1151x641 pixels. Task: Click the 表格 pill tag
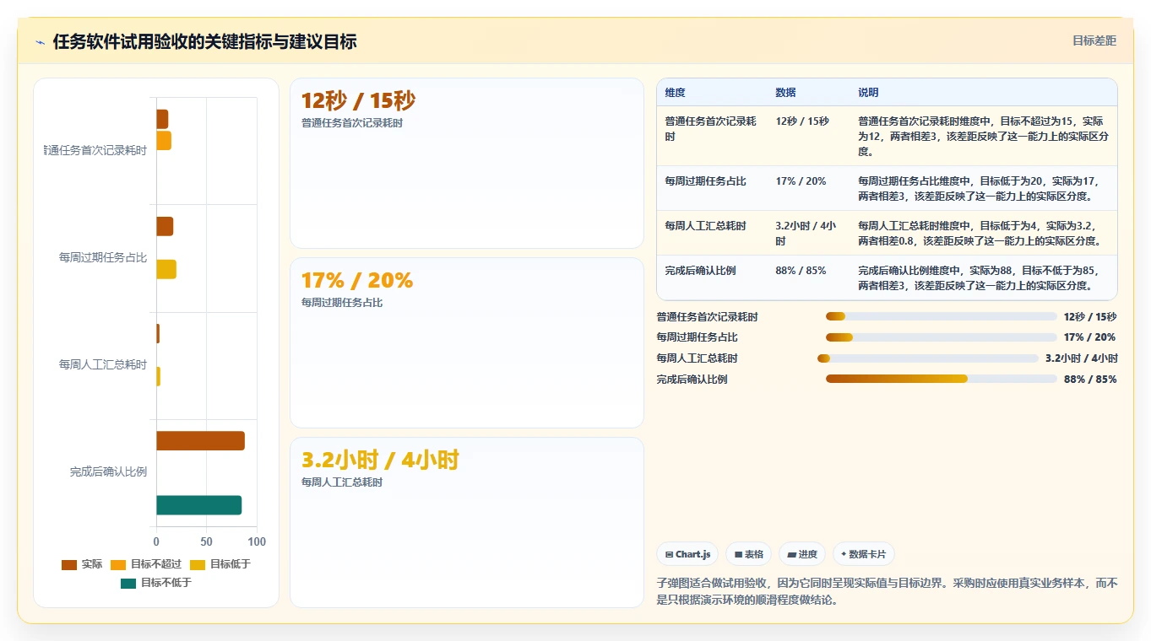click(x=748, y=554)
